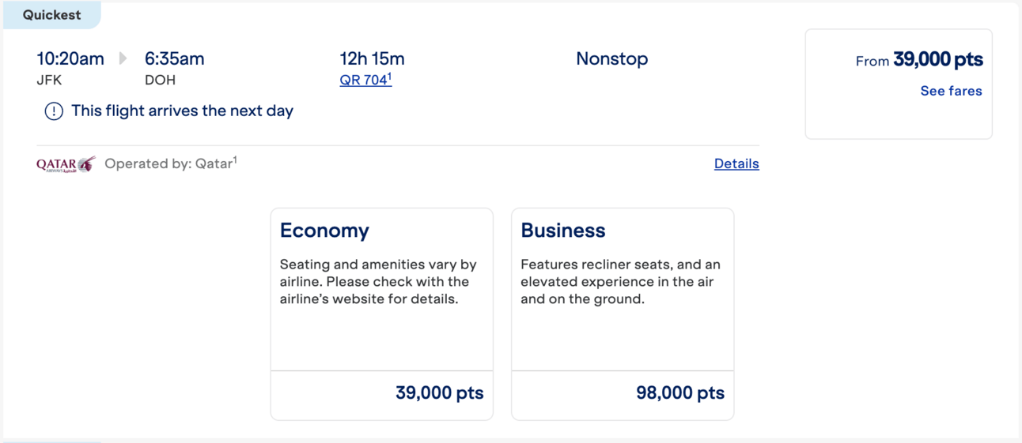
Task: Open the QR 704 flight number link
Action: pos(365,80)
